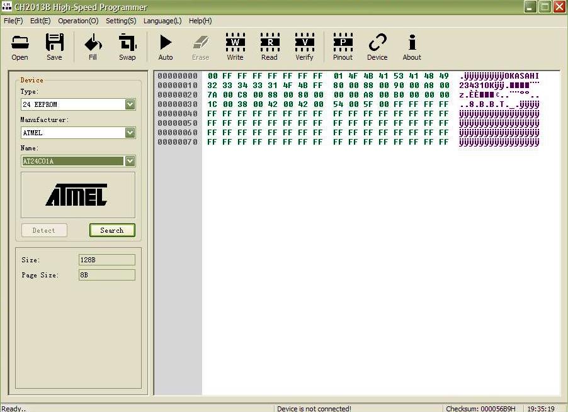Start the Auto programming operation

pyautogui.click(x=166, y=47)
